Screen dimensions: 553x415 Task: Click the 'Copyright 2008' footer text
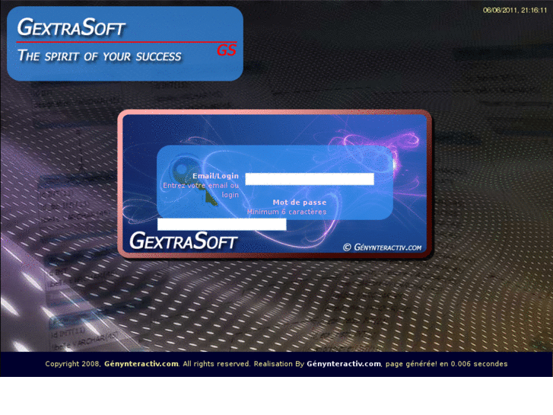tap(73, 364)
